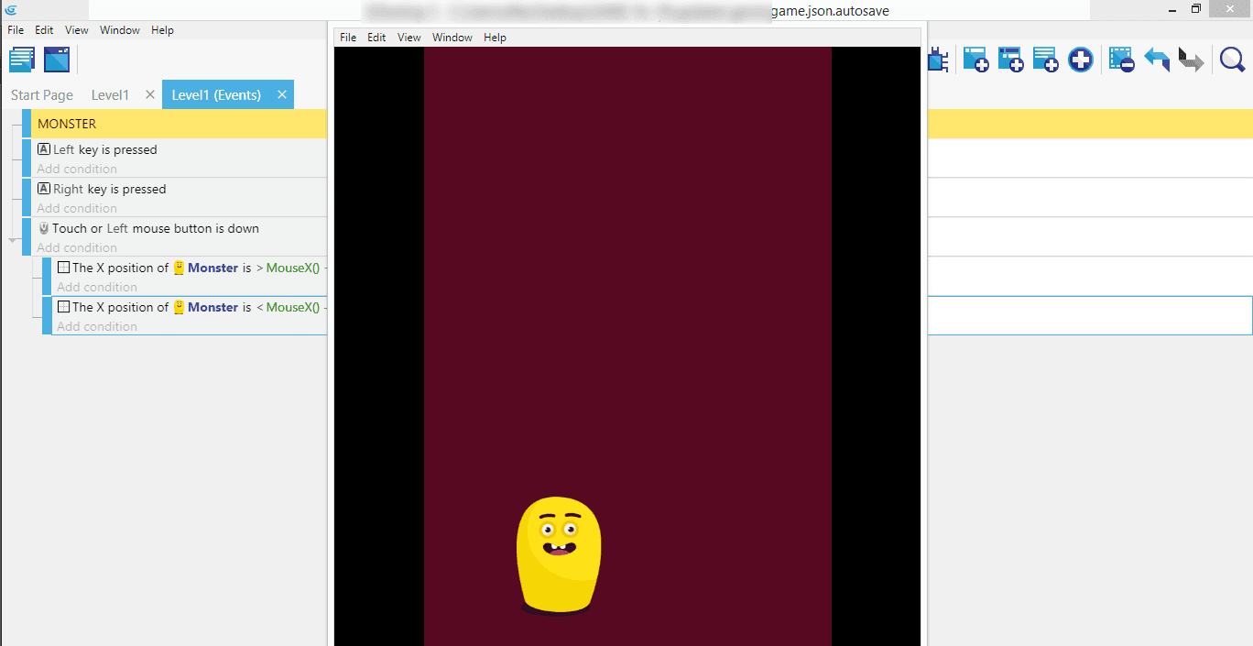Open the File menu in preview window
The width and height of the screenshot is (1253, 646).
pos(348,38)
